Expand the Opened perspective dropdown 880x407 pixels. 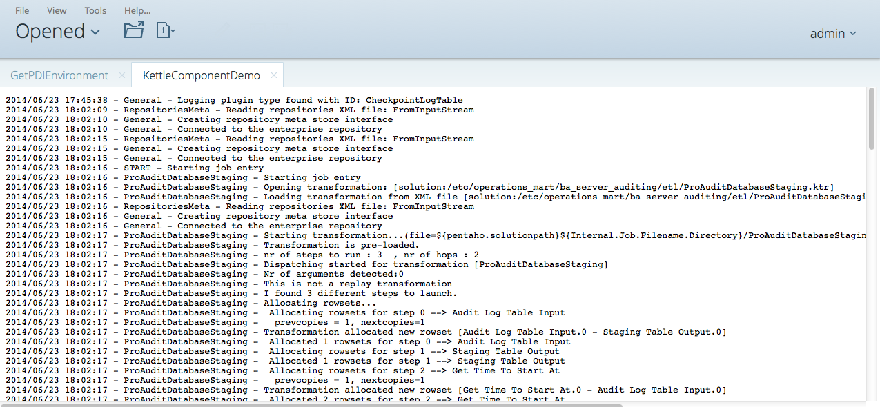tap(58, 31)
